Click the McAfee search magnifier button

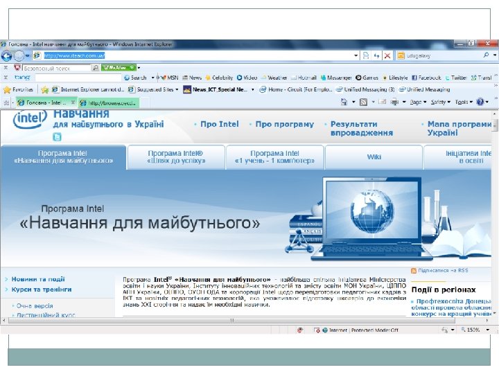point(95,68)
